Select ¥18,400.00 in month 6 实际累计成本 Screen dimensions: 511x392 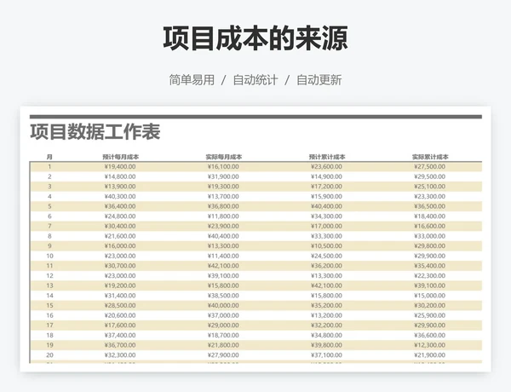pos(430,216)
